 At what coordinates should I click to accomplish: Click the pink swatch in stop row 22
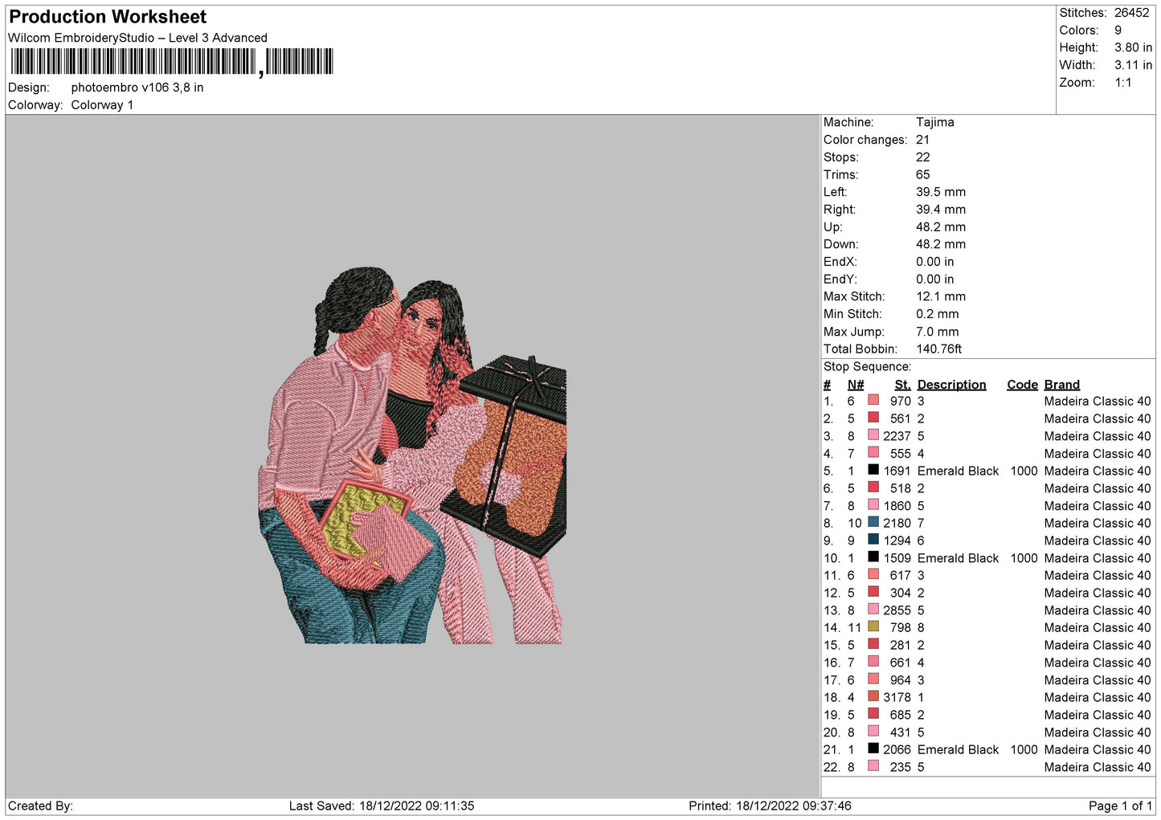click(x=873, y=766)
